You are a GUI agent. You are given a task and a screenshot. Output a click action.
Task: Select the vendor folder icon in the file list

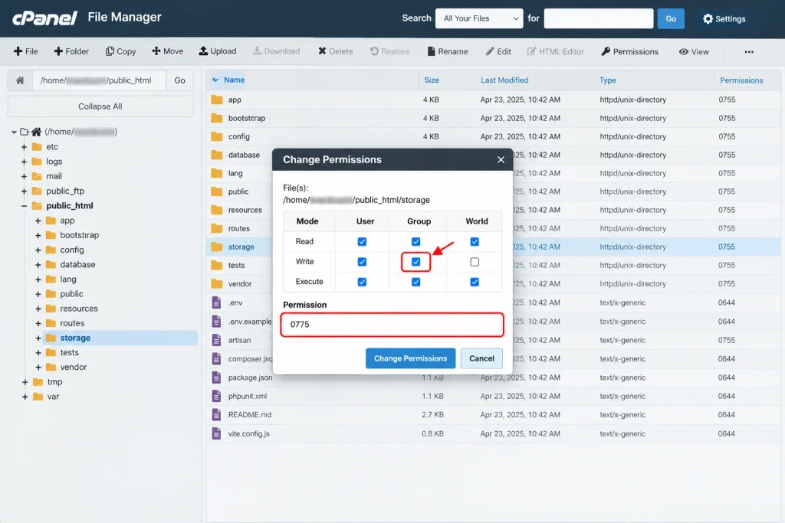click(217, 283)
